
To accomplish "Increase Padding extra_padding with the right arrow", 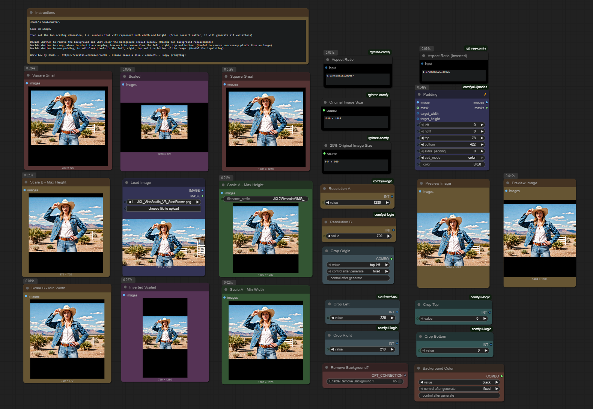I will coord(482,151).
